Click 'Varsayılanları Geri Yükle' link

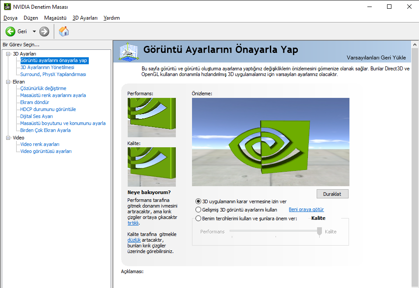coord(376,58)
